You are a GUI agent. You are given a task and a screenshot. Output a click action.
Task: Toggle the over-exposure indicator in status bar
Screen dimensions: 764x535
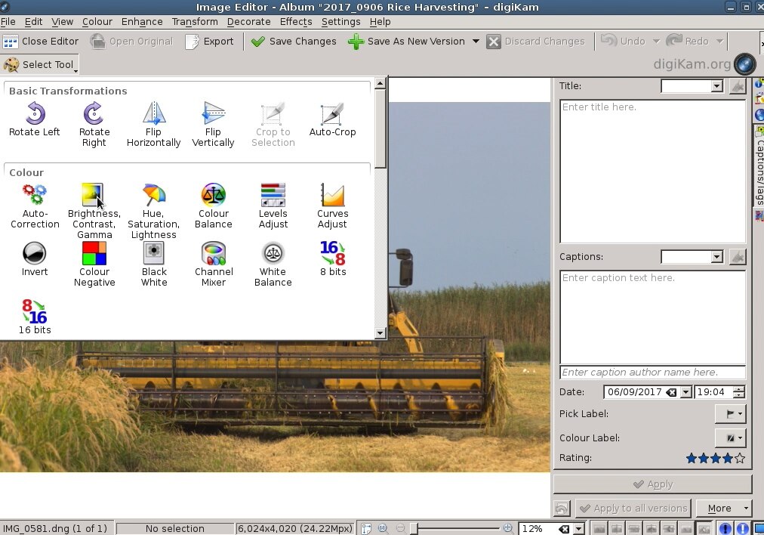click(744, 528)
